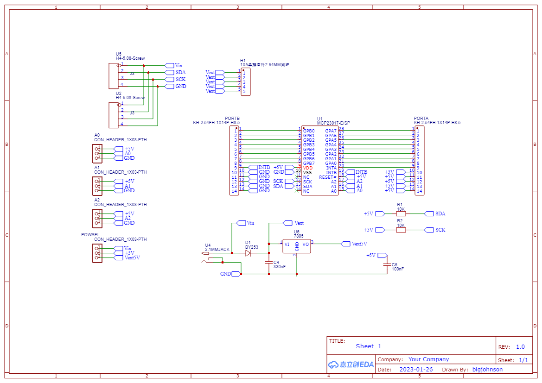Click the SDA net flag beside U5
Screen dimensions: 542x383
point(169,72)
